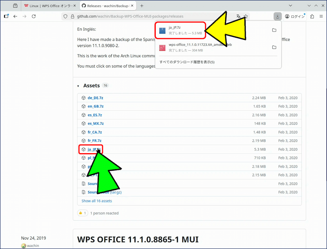Download the de_DE.7z asset
This screenshot has width=327, height=249.
click(94, 98)
